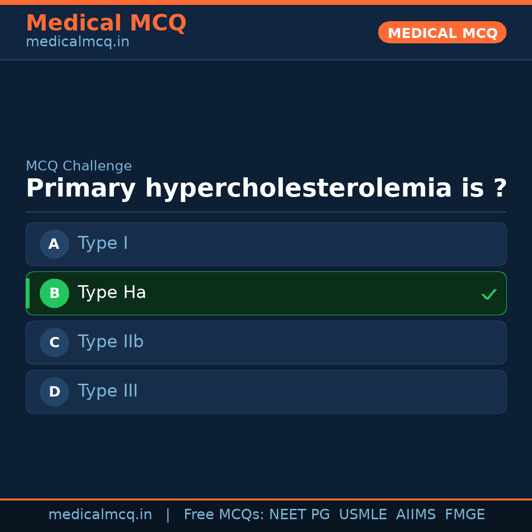Pick the highlighted Type Ha answer text
This screenshot has height=532, width=532.
(112, 293)
